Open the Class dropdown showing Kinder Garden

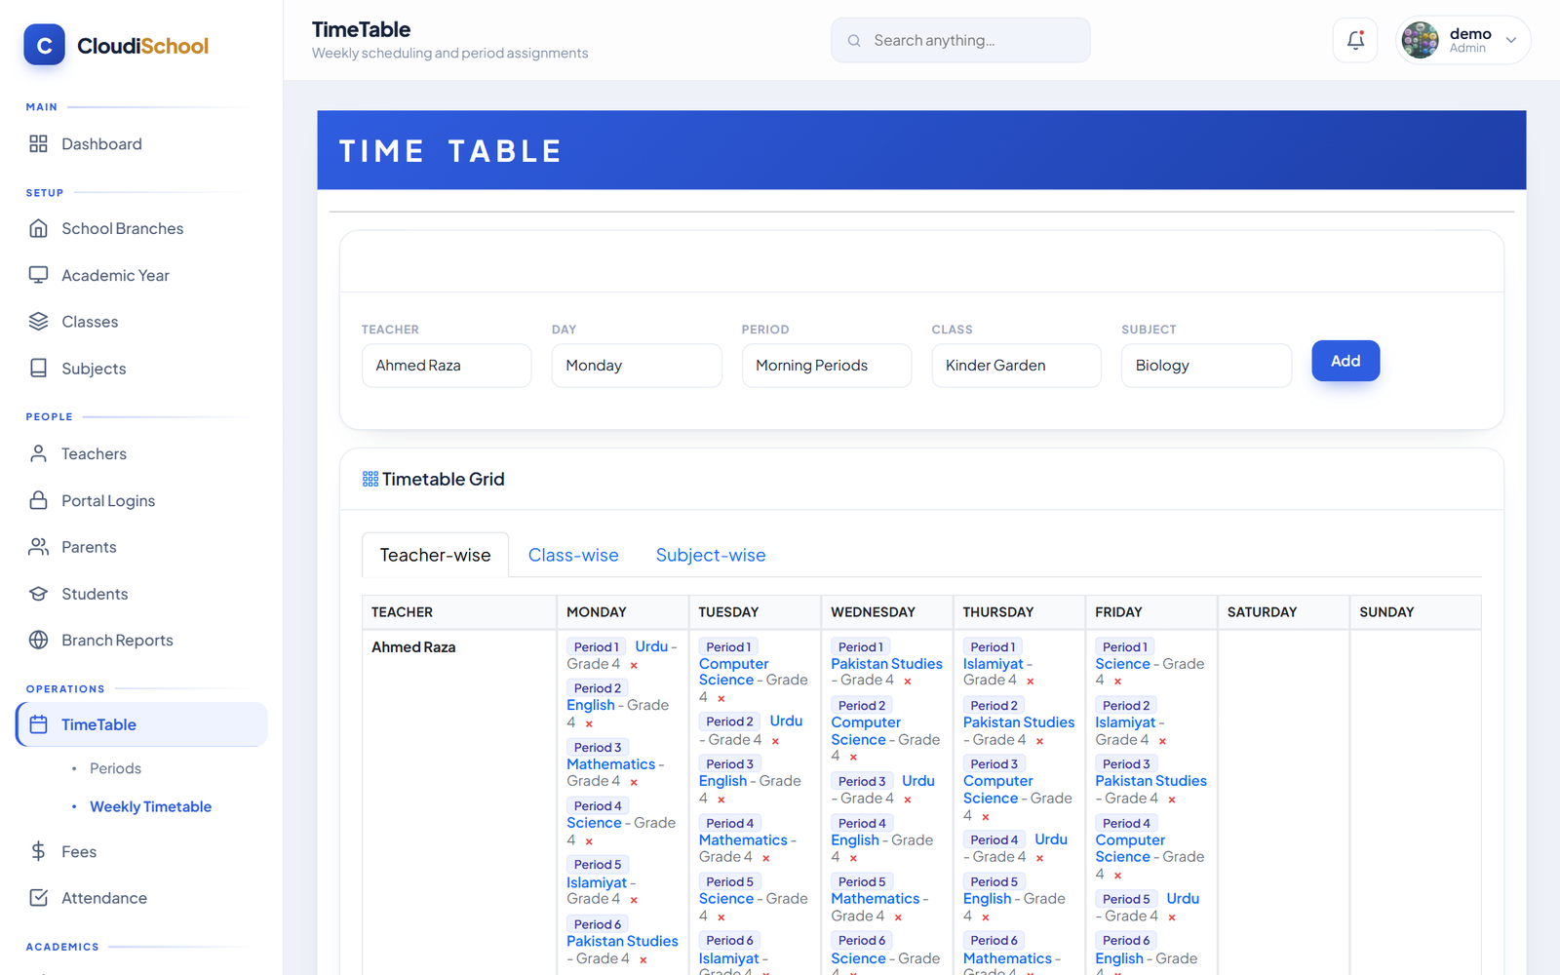[x=1016, y=366]
